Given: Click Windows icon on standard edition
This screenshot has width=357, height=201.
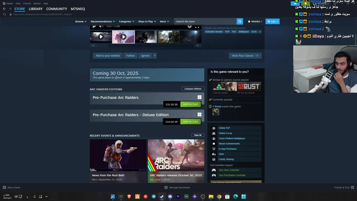Looking at the screenshot, I should (199, 97).
